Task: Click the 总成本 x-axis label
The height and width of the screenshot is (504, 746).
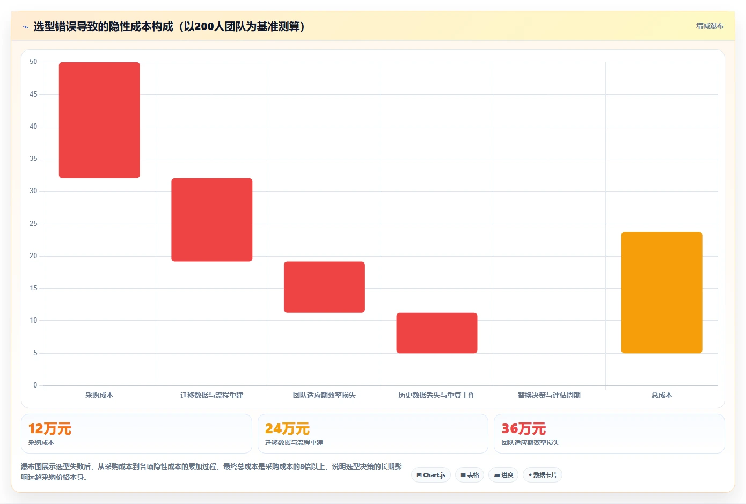Action: pyautogui.click(x=662, y=395)
